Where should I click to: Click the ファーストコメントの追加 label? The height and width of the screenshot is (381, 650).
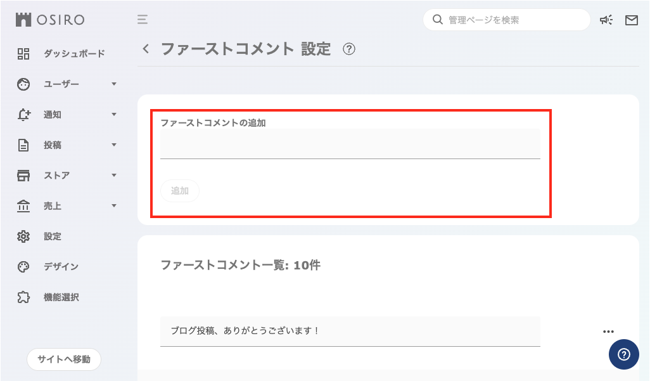213,123
